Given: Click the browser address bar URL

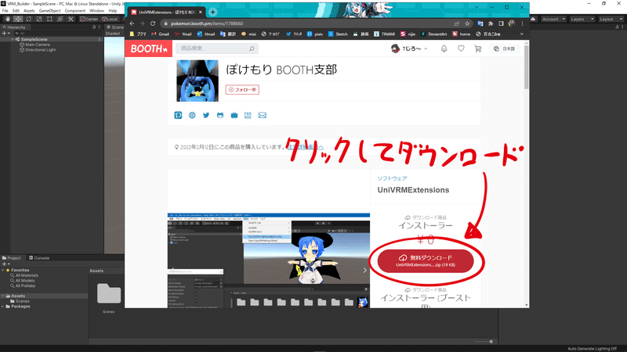Looking at the screenshot, I should click(x=207, y=23).
